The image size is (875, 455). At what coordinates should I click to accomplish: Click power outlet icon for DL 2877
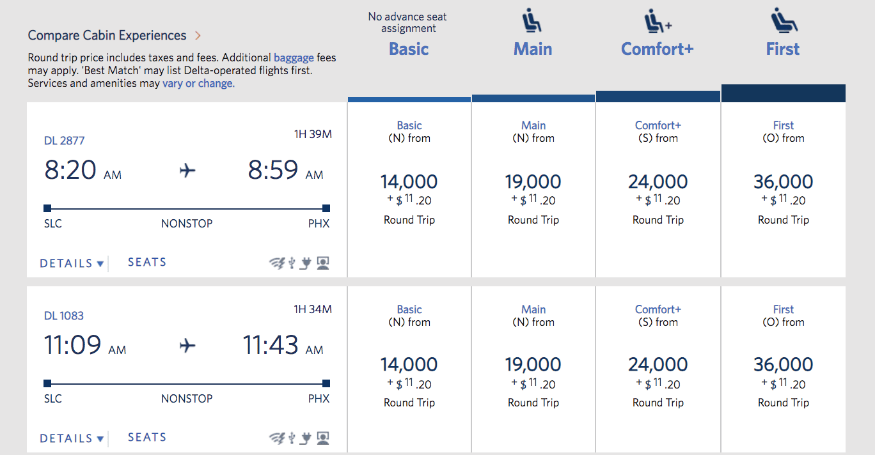click(x=306, y=263)
